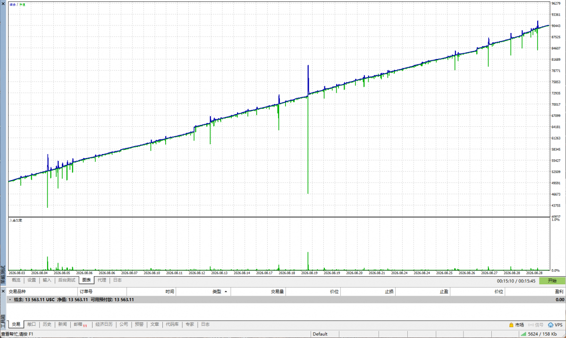Click the 0.00 profit total value
This screenshot has height=338, width=566.
(x=560, y=300)
